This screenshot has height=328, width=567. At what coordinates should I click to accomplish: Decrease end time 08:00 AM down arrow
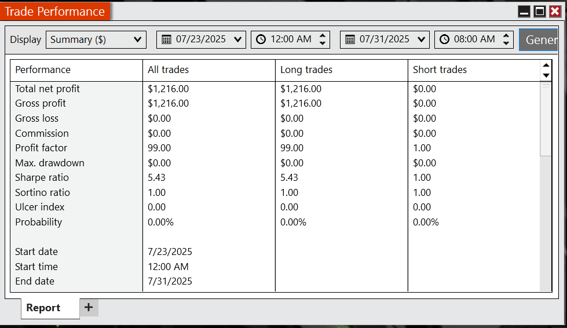pos(506,43)
